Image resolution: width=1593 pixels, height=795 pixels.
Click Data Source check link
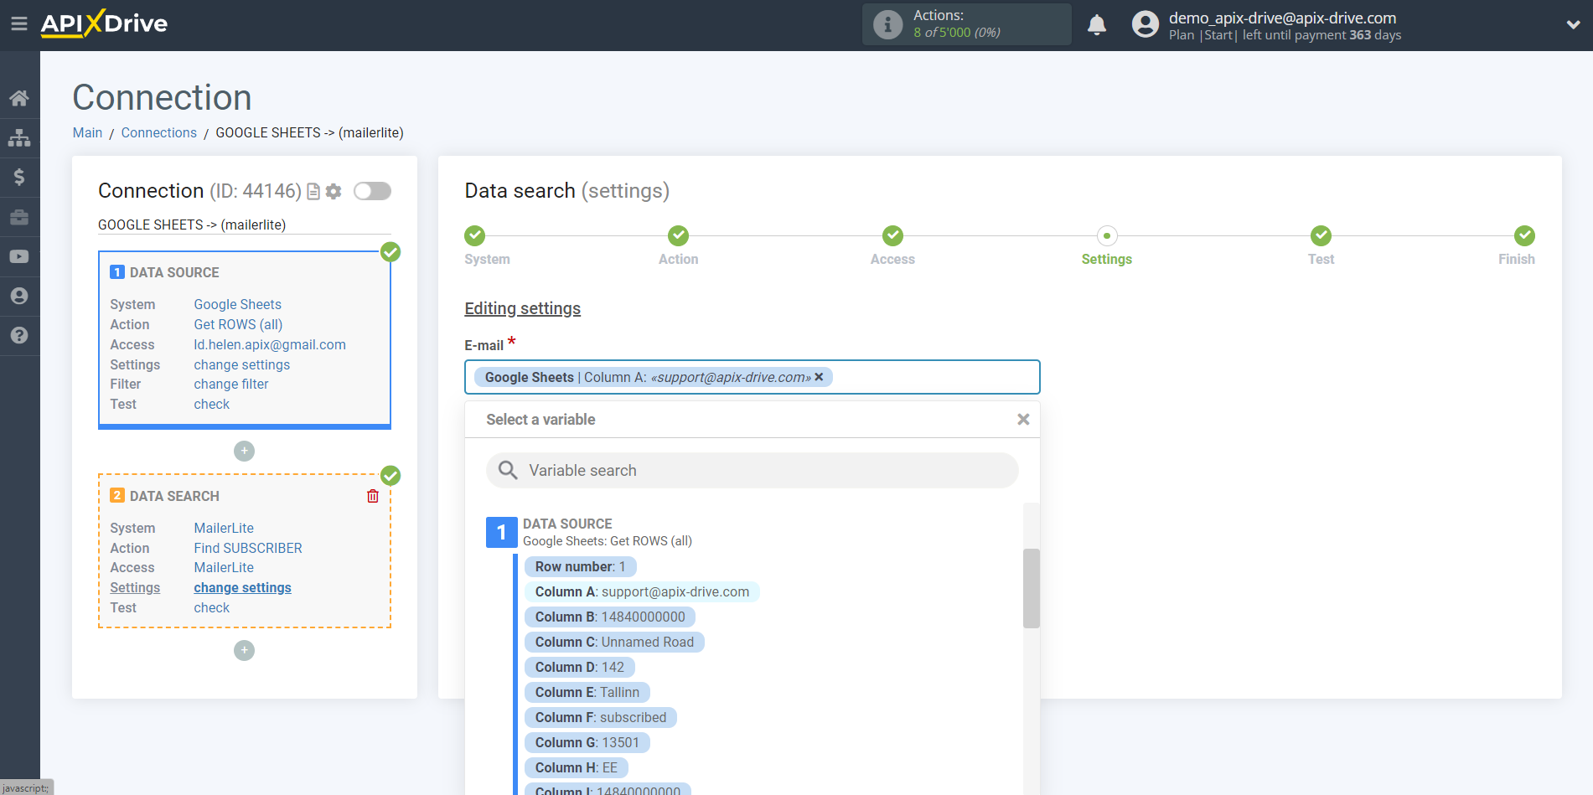coord(211,404)
